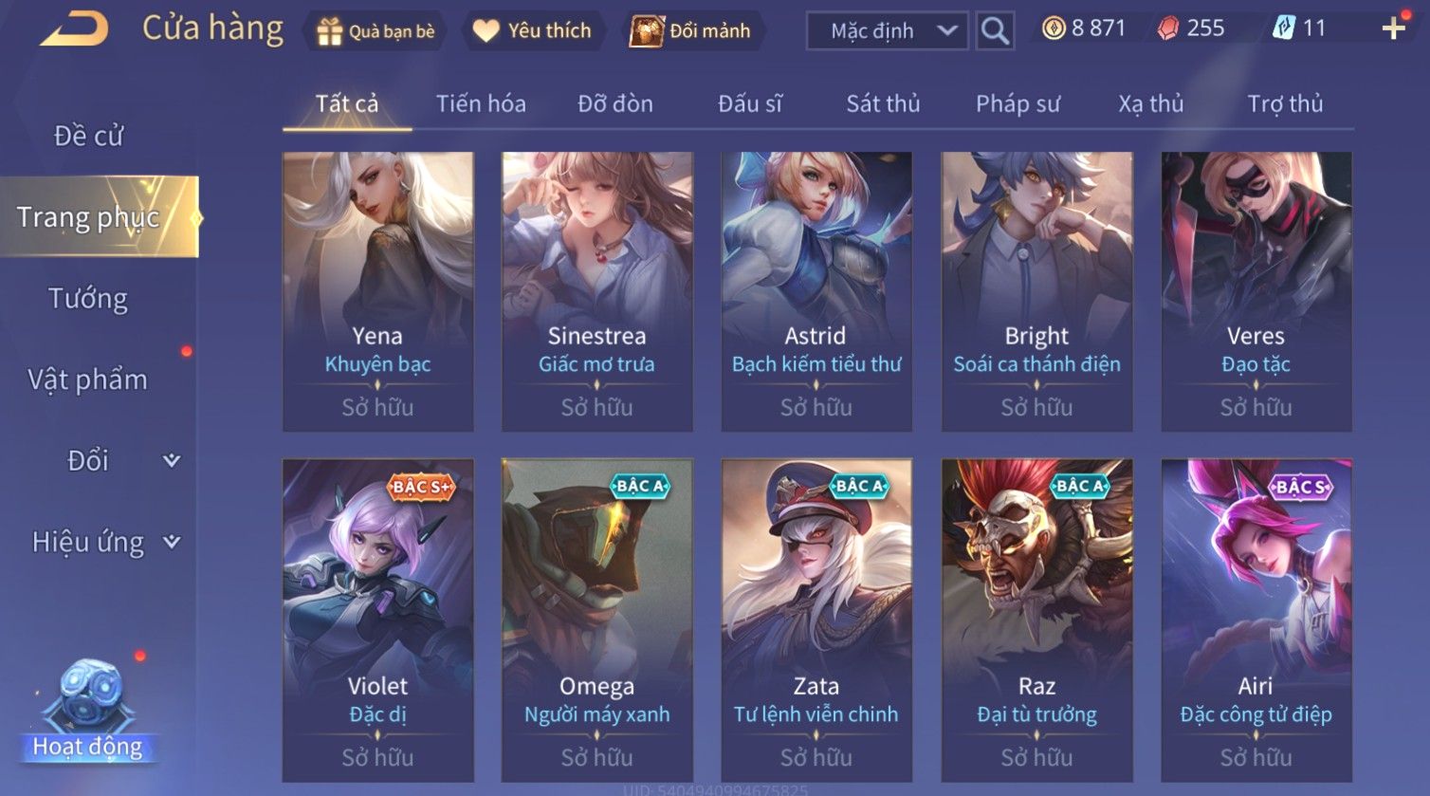This screenshot has height=796, width=1430.
Task: Tap the plus icon to add currency
Action: [x=1393, y=28]
